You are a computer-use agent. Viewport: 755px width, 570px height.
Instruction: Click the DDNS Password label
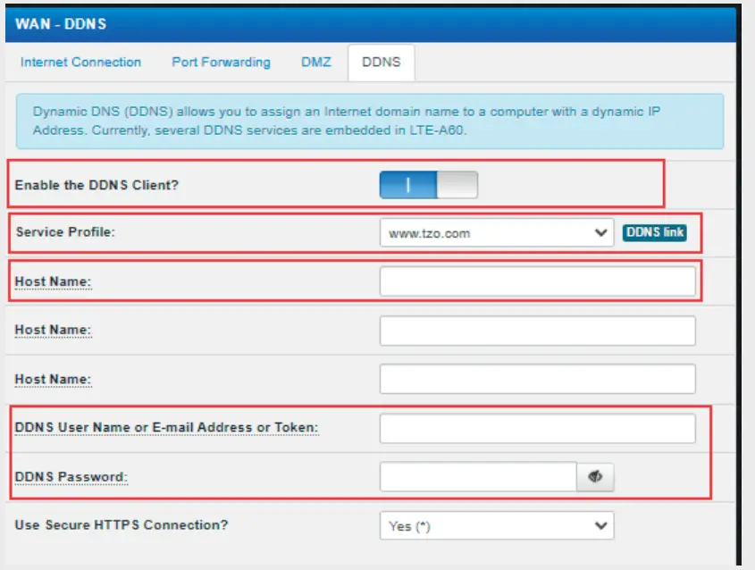pyautogui.click(x=71, y=476)
